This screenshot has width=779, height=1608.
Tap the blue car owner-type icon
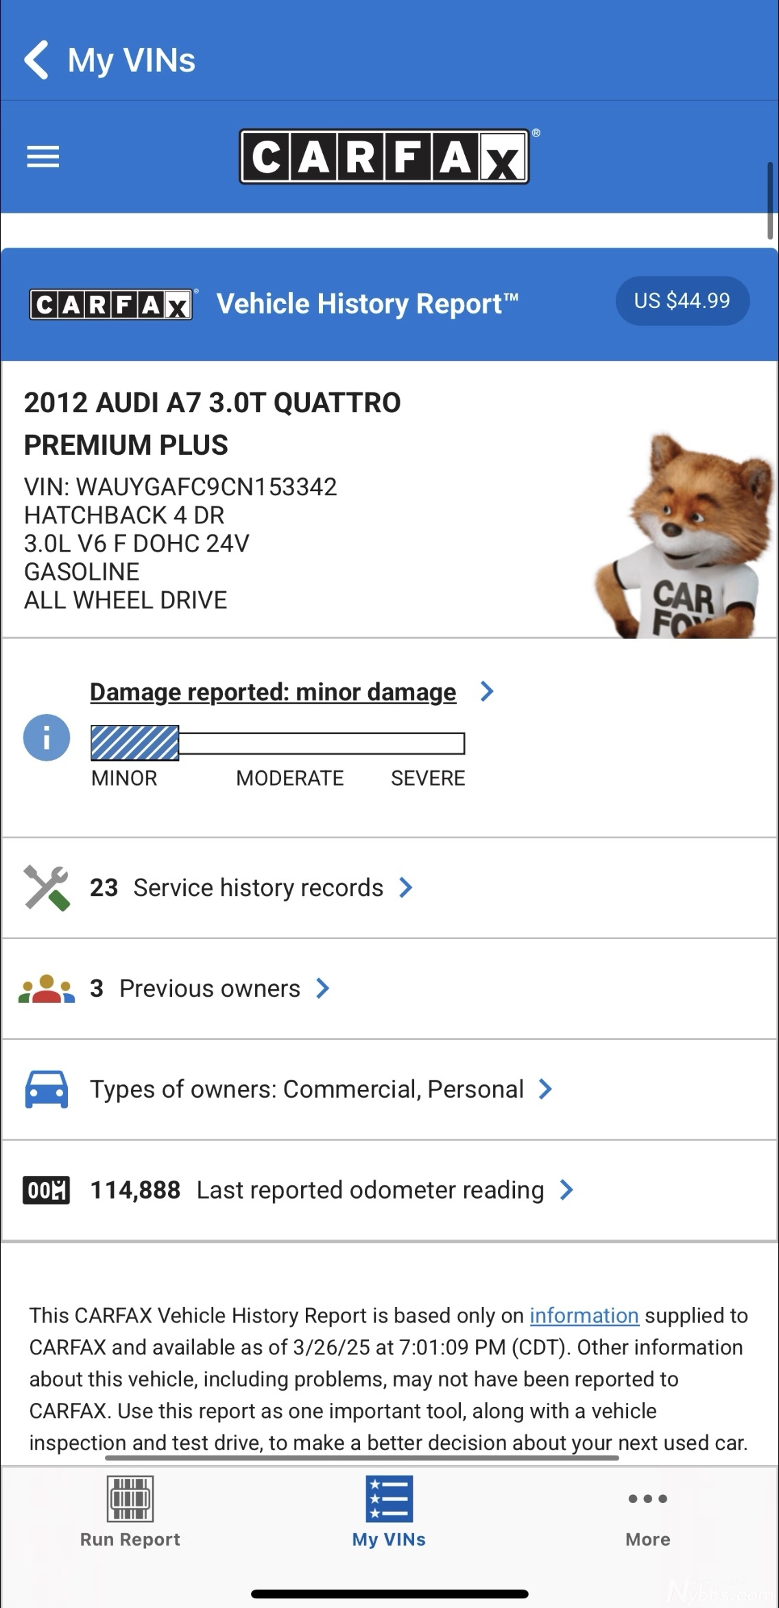[46, 1089]
